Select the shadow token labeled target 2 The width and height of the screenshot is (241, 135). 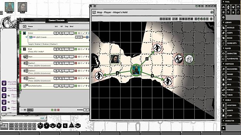click(x=157, y=48)
